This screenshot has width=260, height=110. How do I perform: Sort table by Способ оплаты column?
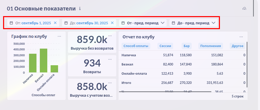coord(136,46)
